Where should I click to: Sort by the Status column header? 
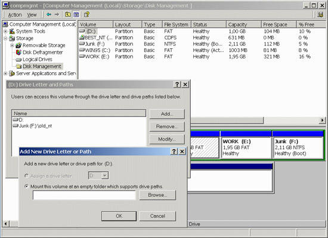[209, 24]
